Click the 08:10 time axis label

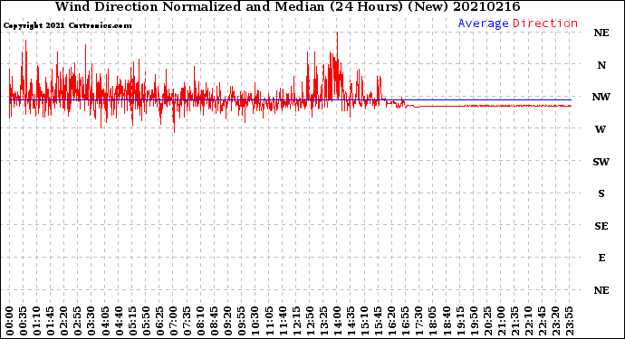pyautogui.click(x=200, y=321)
